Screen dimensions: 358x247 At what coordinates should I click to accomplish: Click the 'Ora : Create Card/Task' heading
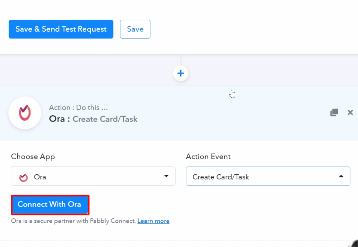(93, 119)
